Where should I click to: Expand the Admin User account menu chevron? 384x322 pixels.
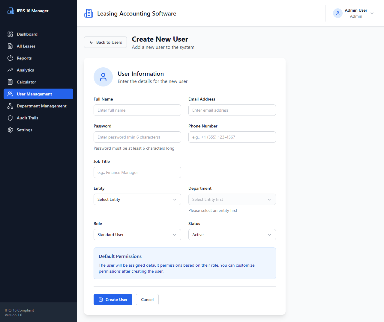pyautogui.click(x=372, y=13)
